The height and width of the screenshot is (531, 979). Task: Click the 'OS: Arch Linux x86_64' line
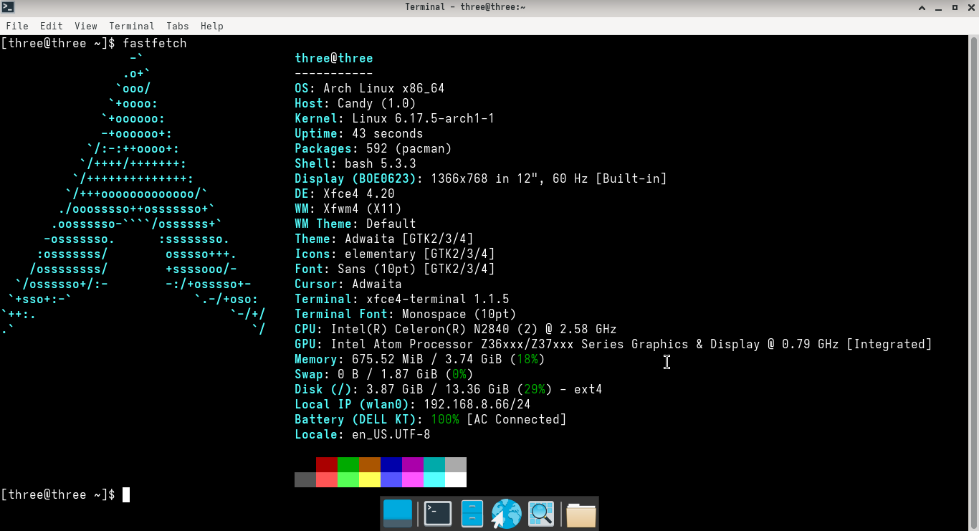(370, 88)
